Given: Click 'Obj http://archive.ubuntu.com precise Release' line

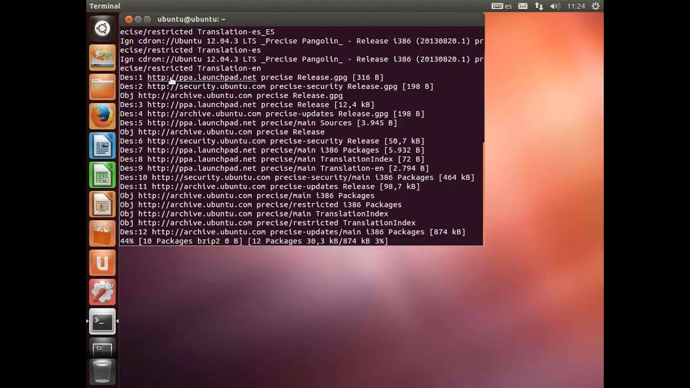Looking at the screenshot, I should 222,132.
